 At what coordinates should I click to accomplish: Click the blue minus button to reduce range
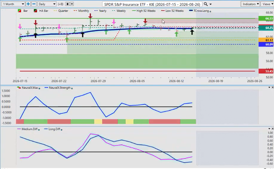[x=34, y=4]
